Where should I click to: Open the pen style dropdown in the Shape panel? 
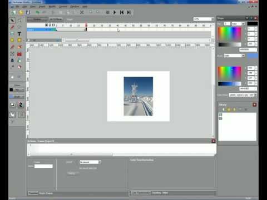tap(243, 24)
